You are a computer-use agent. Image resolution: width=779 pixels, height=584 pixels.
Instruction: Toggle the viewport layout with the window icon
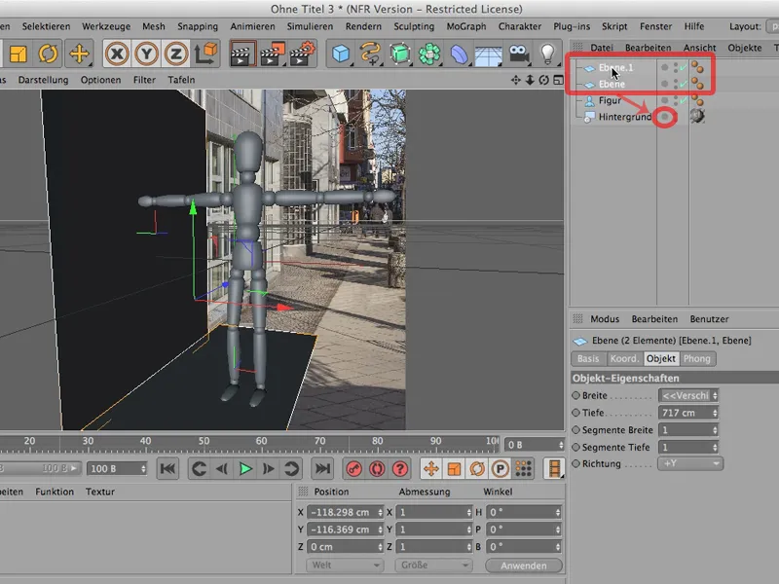tap(558, 80)
